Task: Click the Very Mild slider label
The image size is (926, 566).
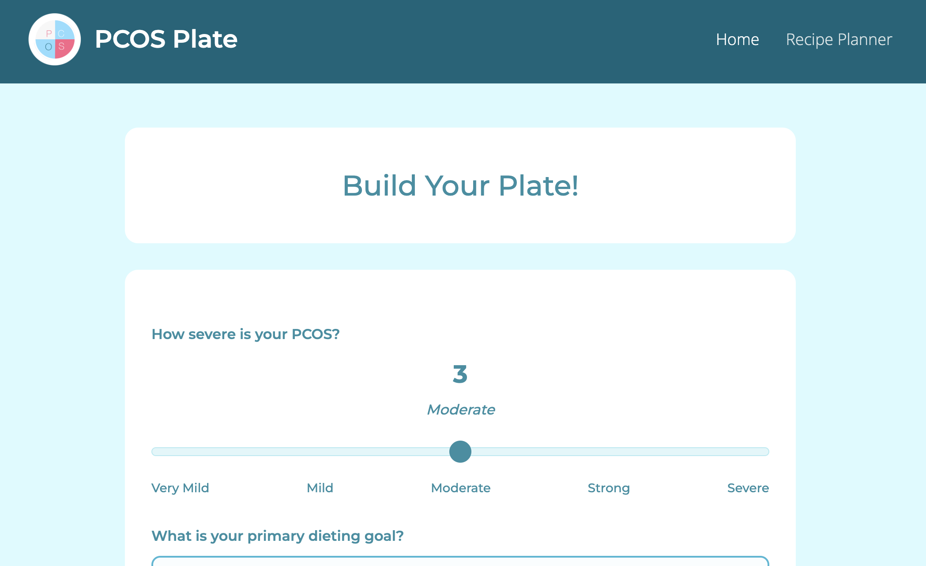Action: coord(180,488)
